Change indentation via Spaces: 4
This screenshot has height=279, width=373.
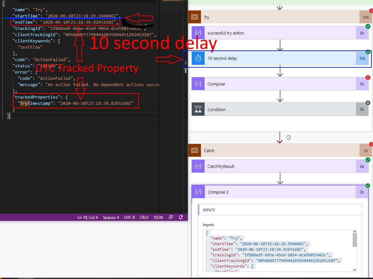pos(111,217)
